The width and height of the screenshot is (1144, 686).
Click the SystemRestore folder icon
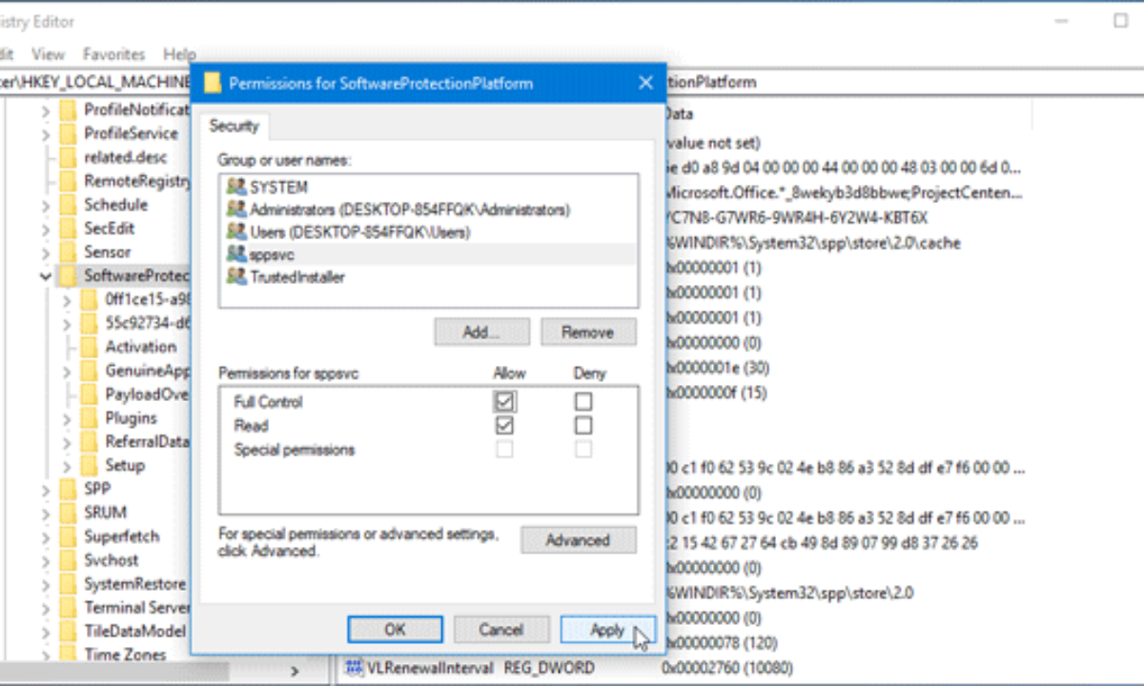coord(68,584)
